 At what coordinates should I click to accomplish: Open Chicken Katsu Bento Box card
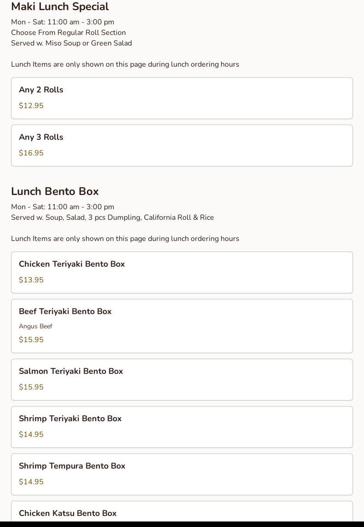[x=182, y=512]
